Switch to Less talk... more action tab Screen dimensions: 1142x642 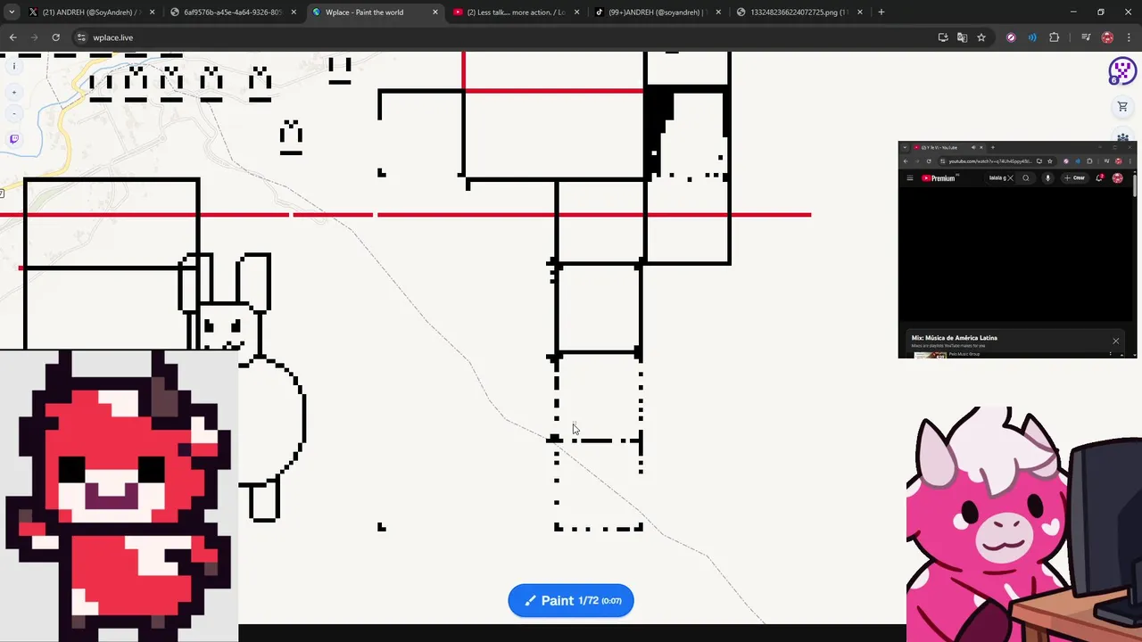tap(516, 12)
